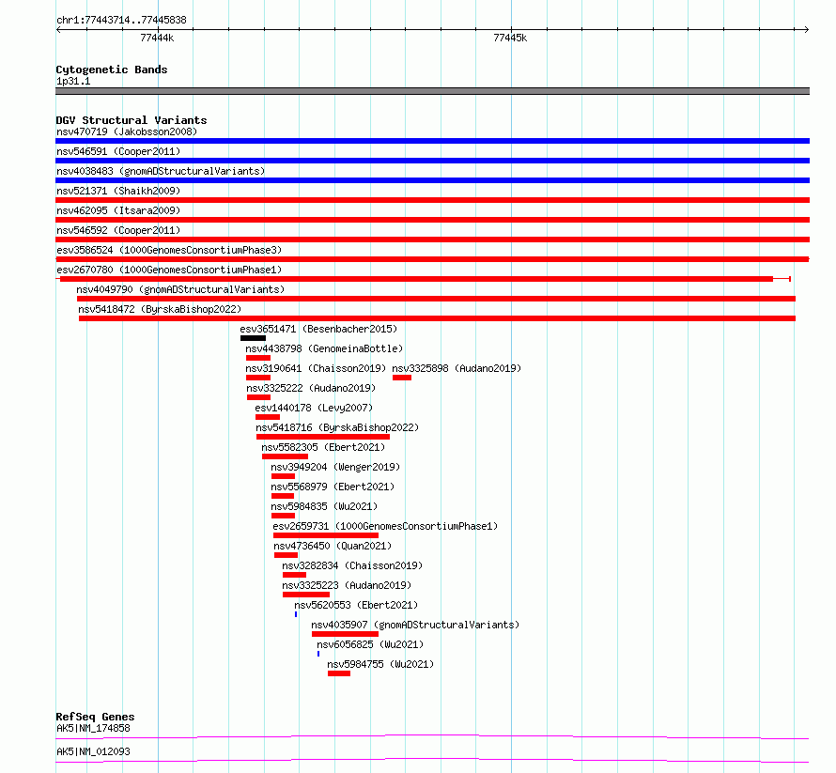
Task: Select nsv5418472 (ByrskaBishop2022) label
Action: point(160,309)
